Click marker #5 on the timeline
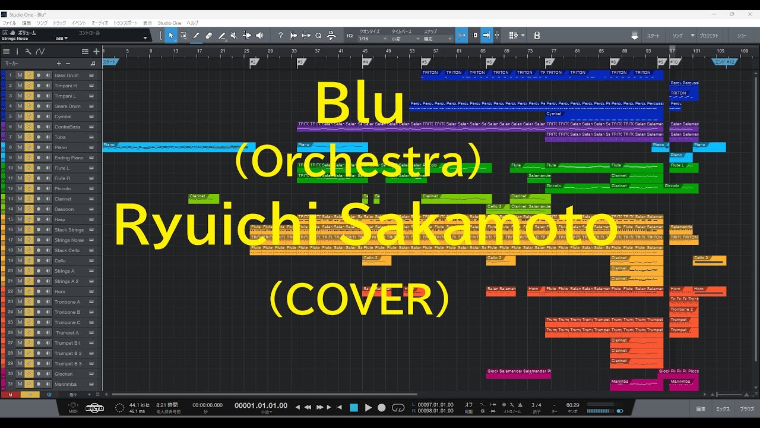The height and width of the screenshot is (428, 760). tap(425, 61)
